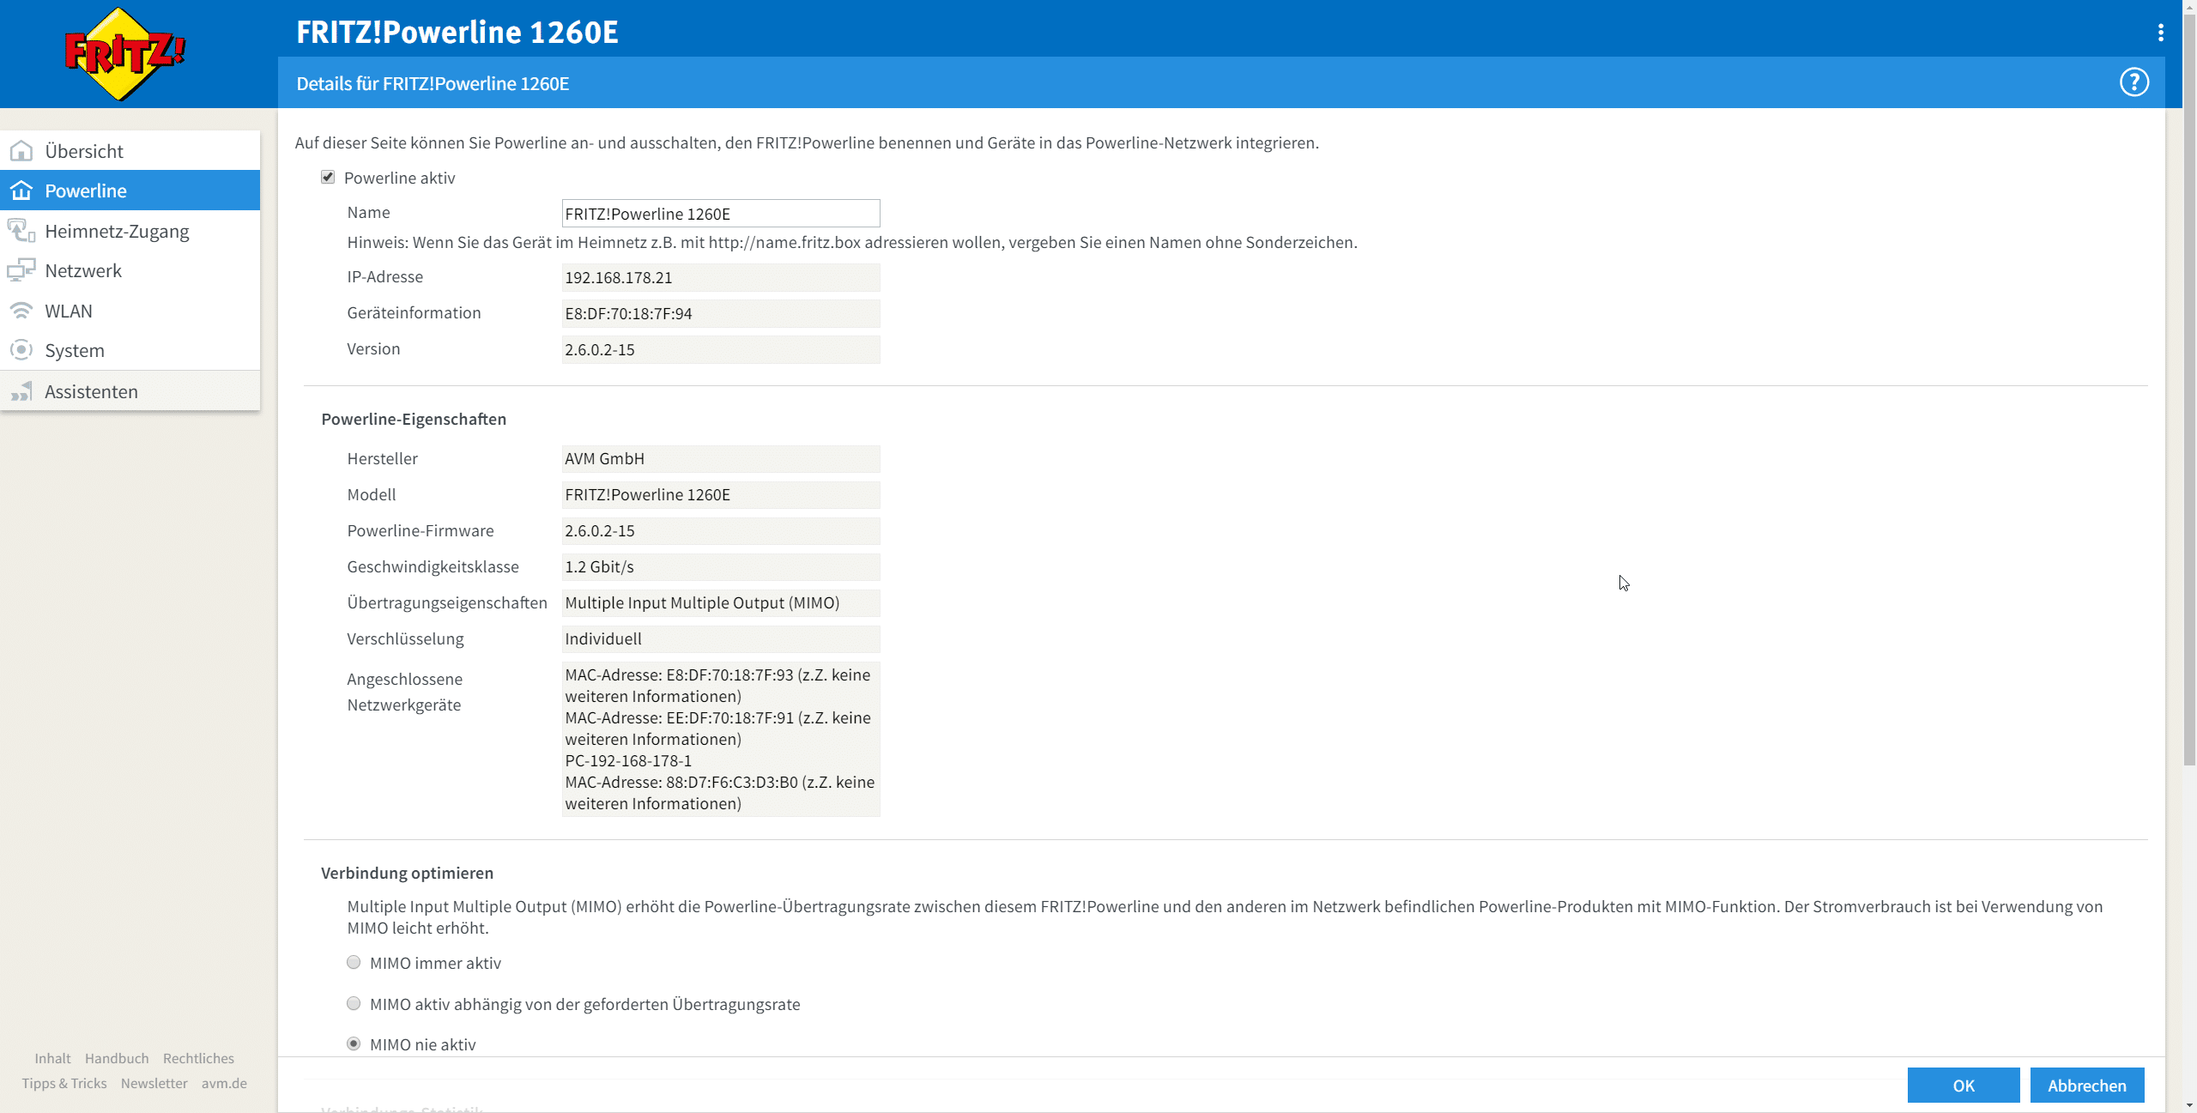The height and width of the screenshot is (1113, 2197).
Task: Click the Netzwerk computers icon
Action: click(21, 270)
